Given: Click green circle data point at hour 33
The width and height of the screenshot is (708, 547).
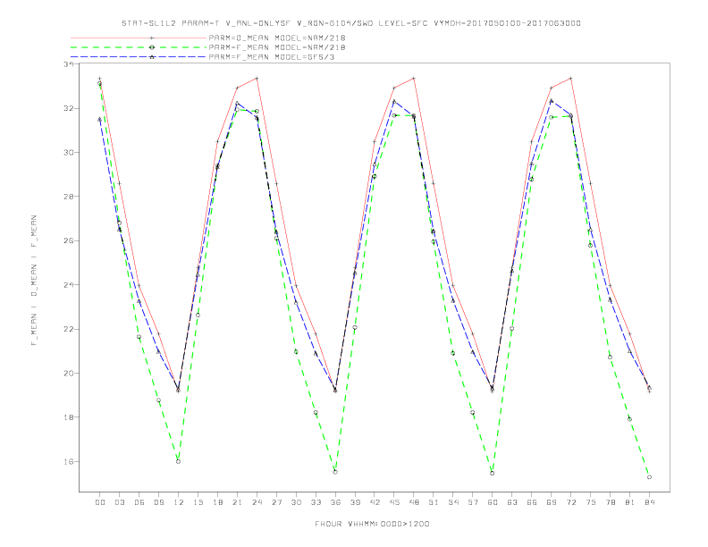Looking at the screenshot, I should point(316,413).
